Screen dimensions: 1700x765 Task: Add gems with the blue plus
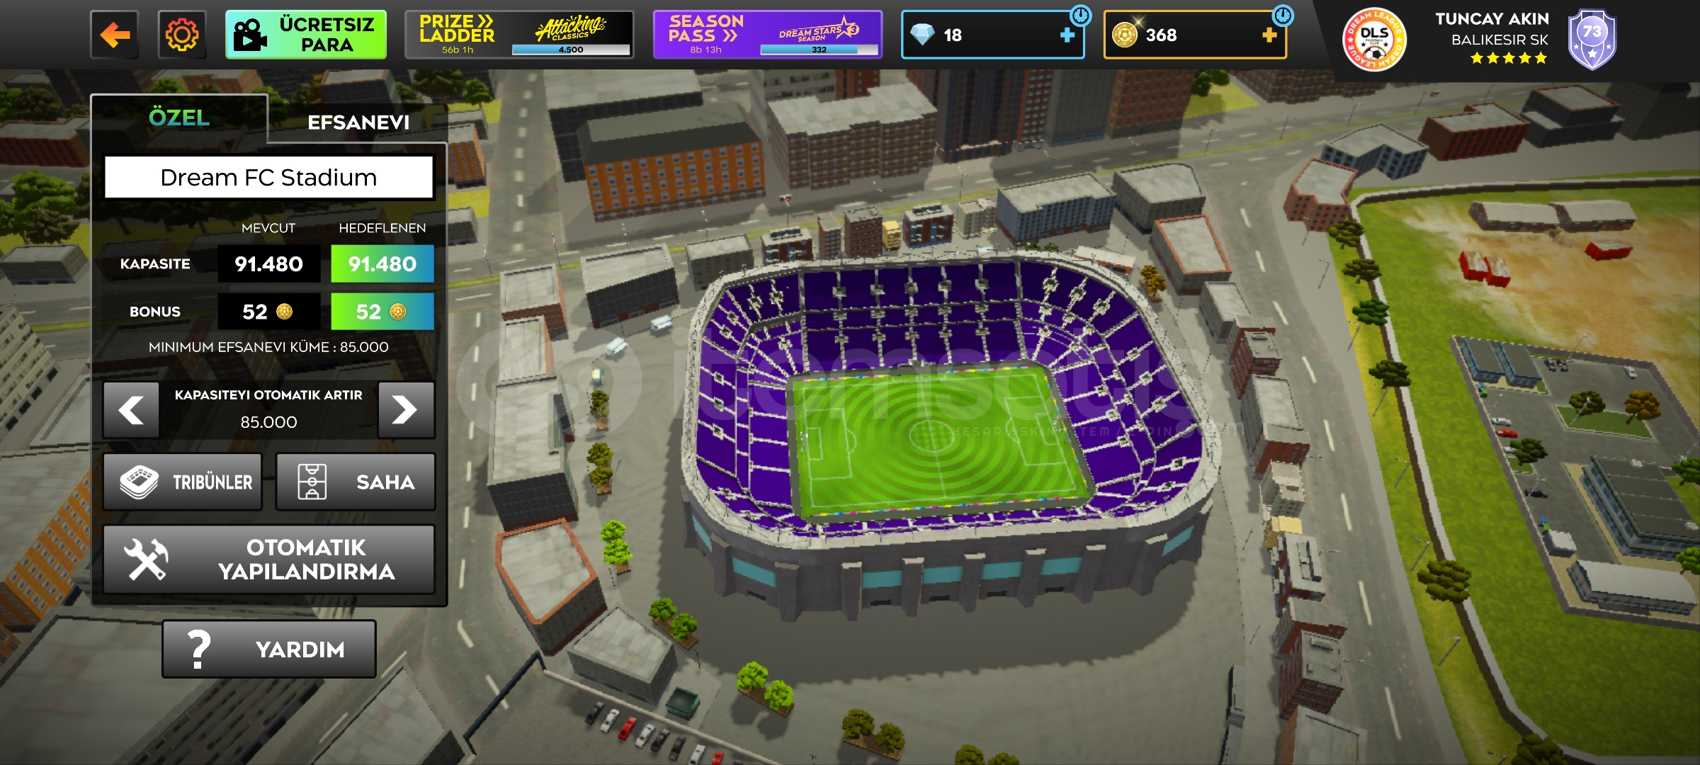pyautogui.click(x=1067, y=35)
